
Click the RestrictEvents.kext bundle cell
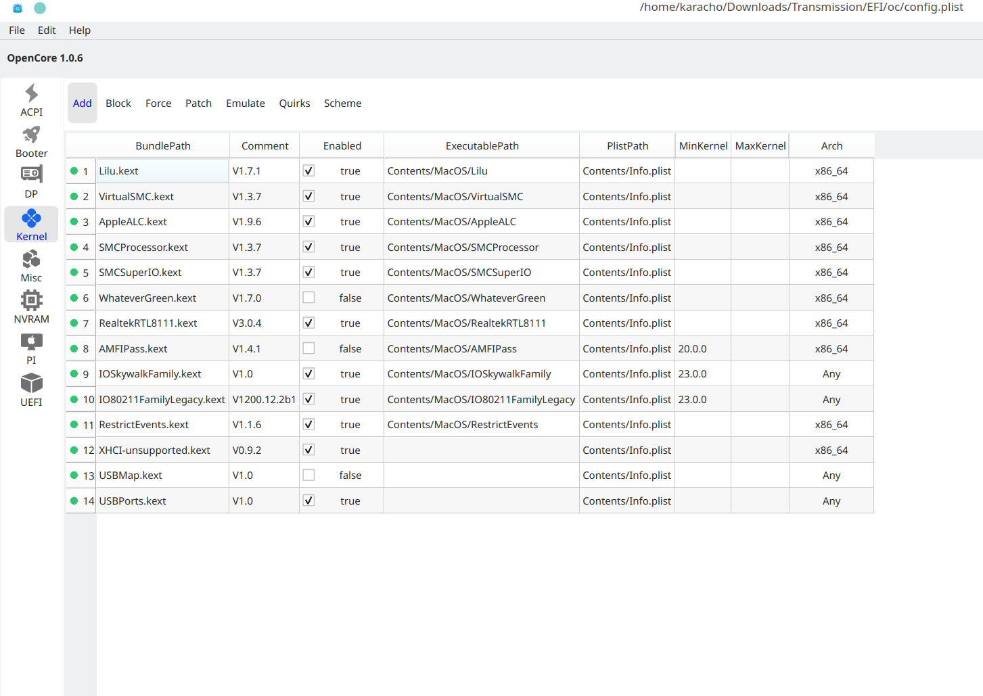(163, 425)
